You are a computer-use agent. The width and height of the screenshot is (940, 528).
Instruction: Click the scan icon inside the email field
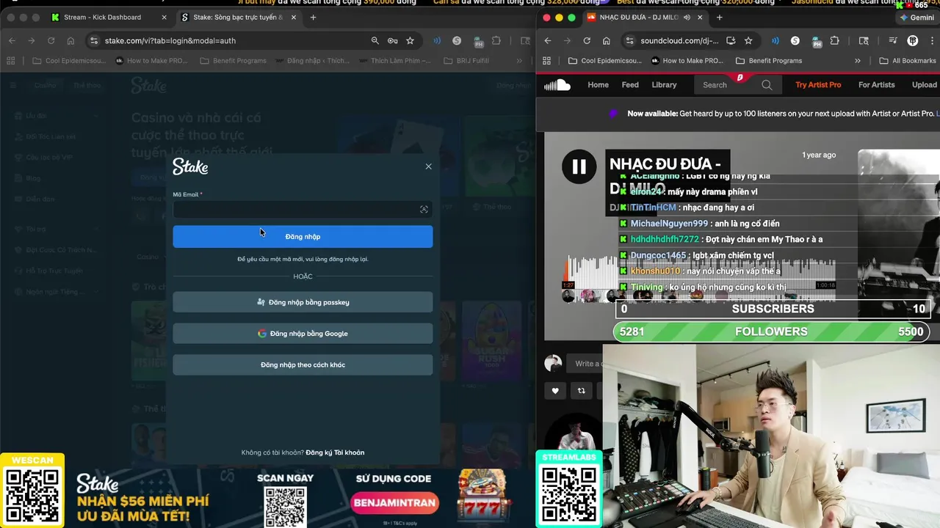424,210
